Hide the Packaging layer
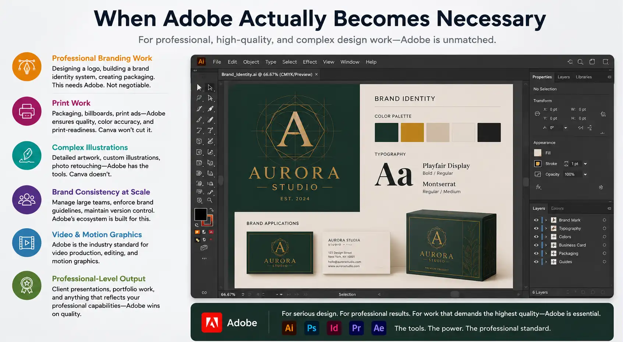Image resolution: width=623 pixels, height=342 pixels. click(536, 253)
